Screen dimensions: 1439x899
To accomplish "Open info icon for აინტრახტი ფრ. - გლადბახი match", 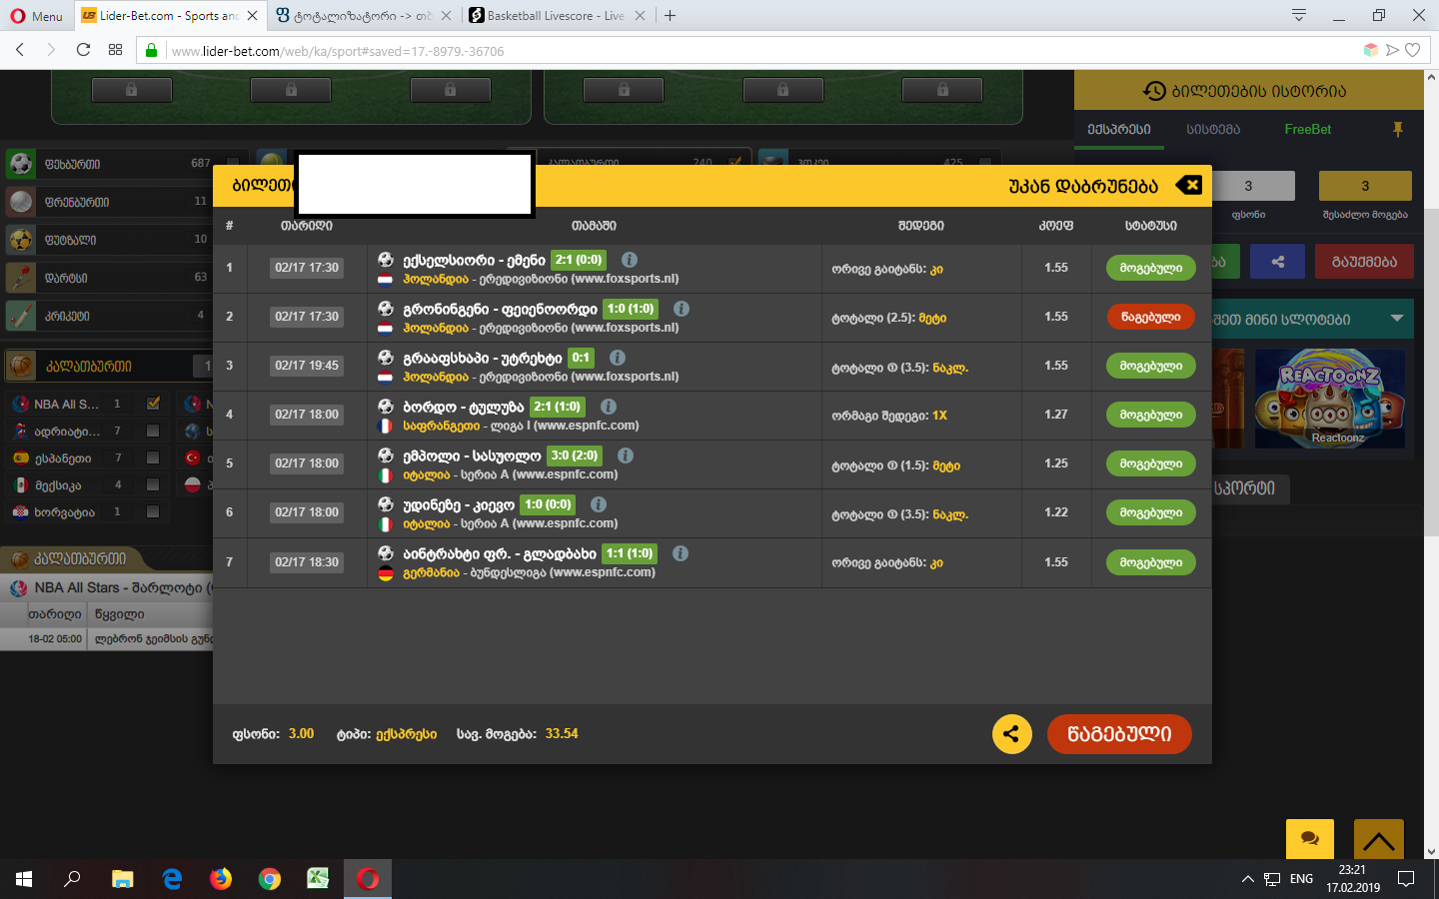I will click(x=681, y=553).
